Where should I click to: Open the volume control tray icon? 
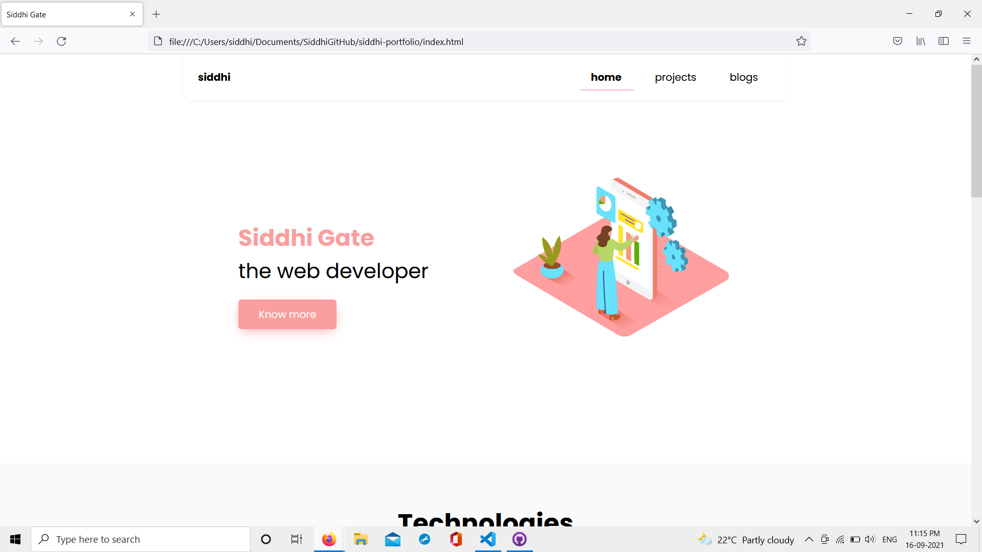869,539
